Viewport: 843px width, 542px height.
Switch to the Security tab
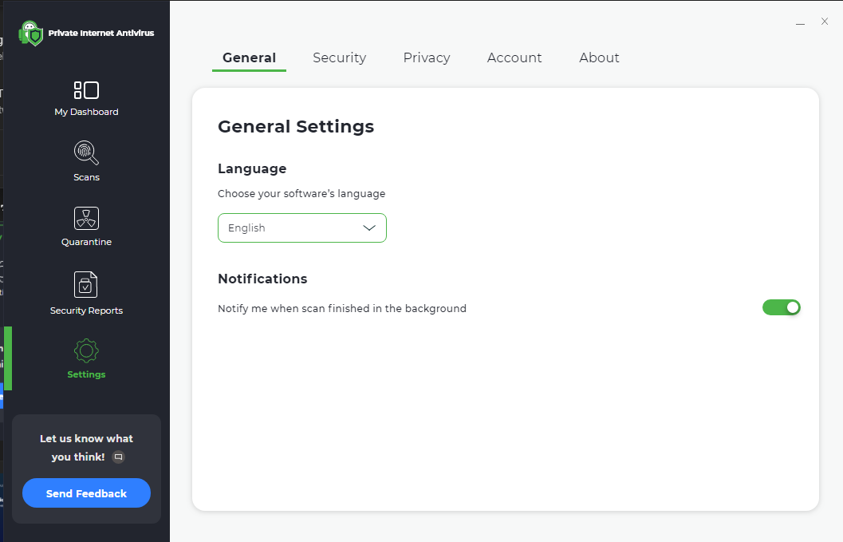coord(339,57)
